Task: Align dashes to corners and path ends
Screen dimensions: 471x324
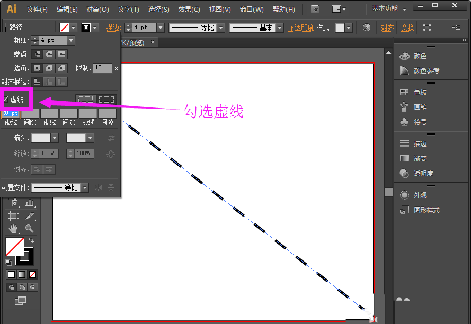Action: (106, 100)
